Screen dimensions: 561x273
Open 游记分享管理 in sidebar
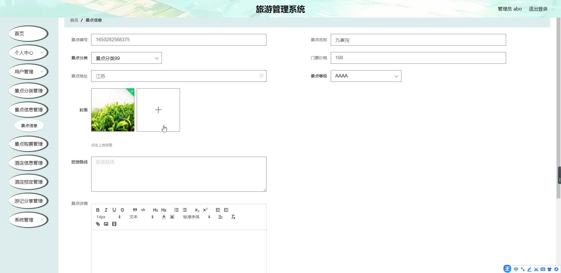tap(29, 201)
